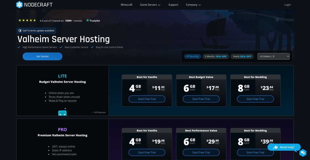Click Real Customer Service text
This screenshot has width=310, height=160.
[x=76, y=47]
